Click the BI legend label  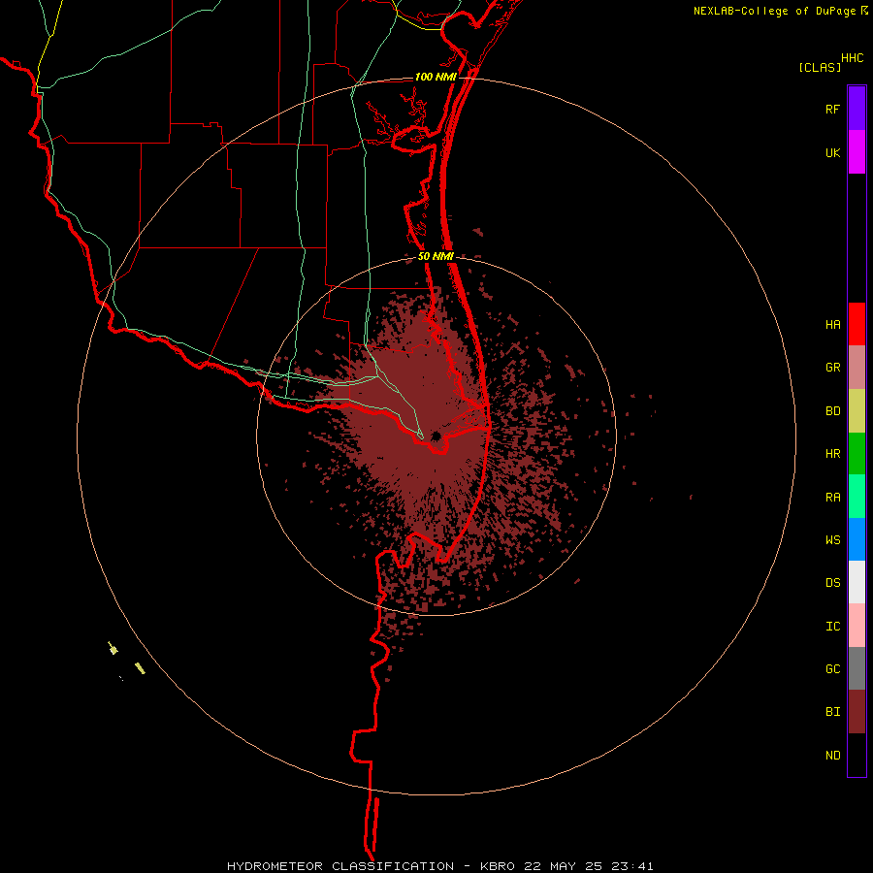point(832,712)
